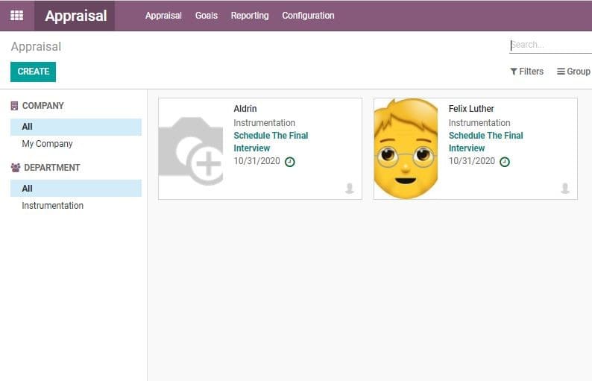Open Felix Luther's Schedule The Final Interview activity
The image size is (592, 381).
485,142
